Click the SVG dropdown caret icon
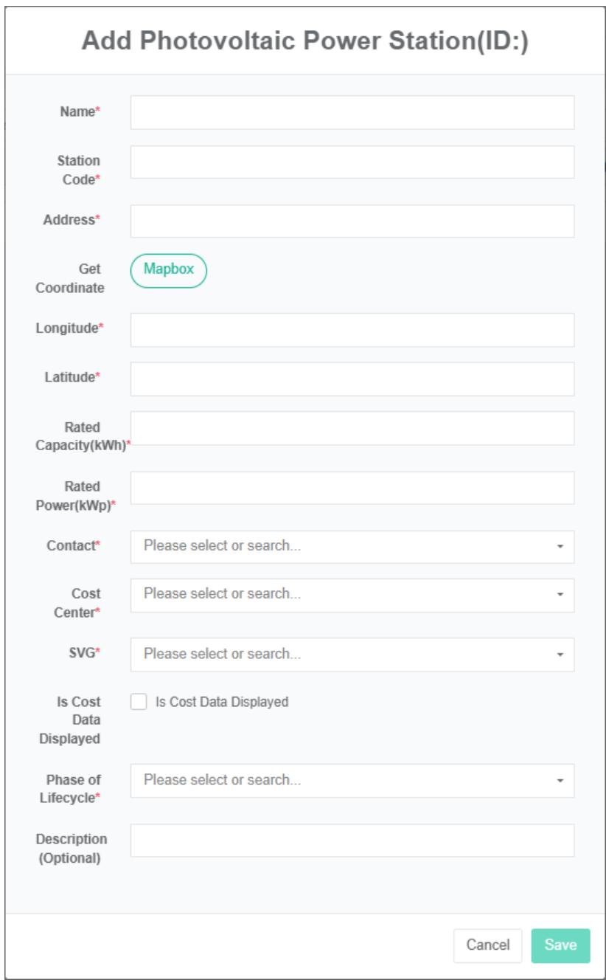The width and height of the screenshot is (606, 980). [560, 655]
